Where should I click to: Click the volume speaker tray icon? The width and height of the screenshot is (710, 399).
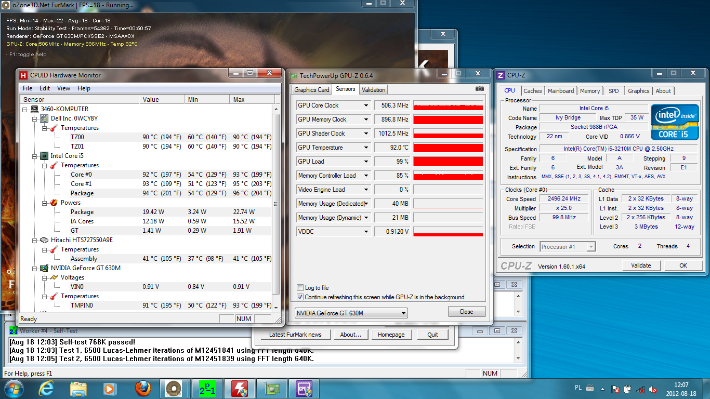click(x=653, y=389)
